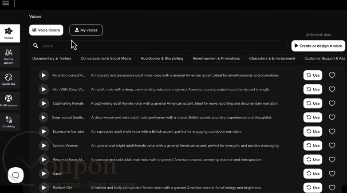Play the Magnetic-voiced Male preview
Viewport: 347px width, 193px height.
[x=44, y=75]
